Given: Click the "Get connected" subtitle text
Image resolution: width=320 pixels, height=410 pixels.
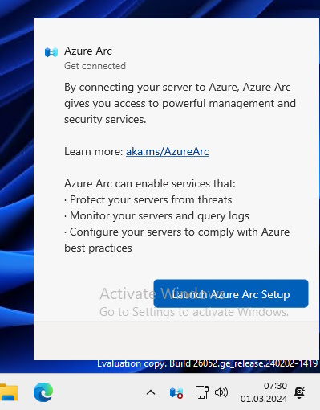Looking at the screenshot, I should click(x=95, y=66).
